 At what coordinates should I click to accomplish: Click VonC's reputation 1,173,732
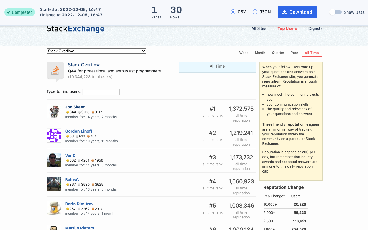tap(241, 157)
